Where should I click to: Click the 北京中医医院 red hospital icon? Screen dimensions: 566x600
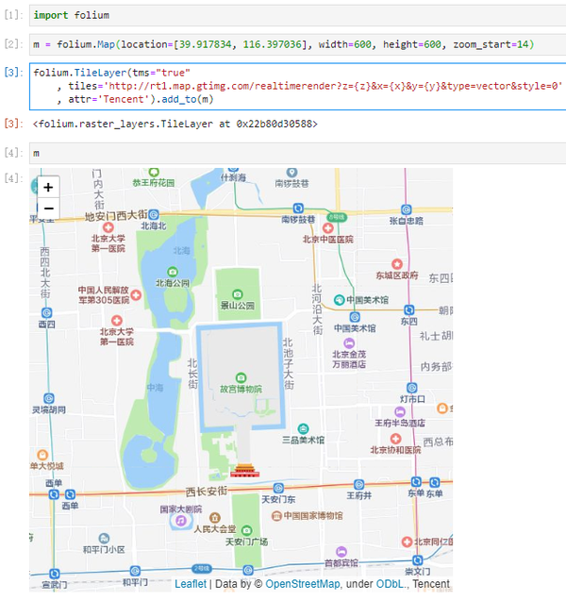pos(328,228)
